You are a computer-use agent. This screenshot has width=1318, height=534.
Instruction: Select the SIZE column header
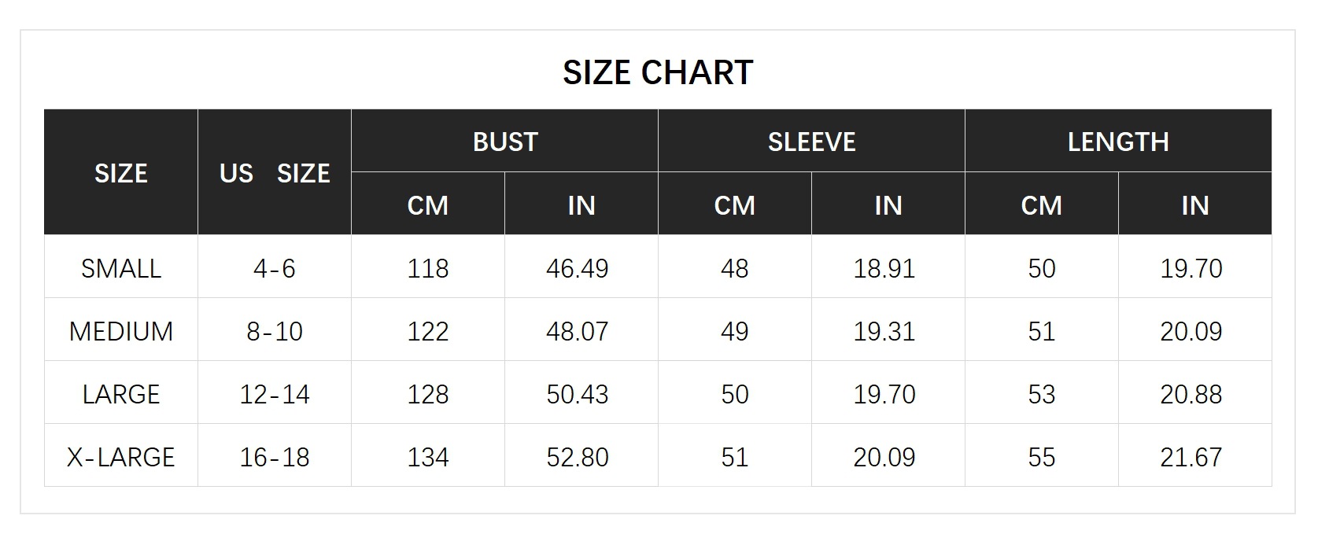121,173
